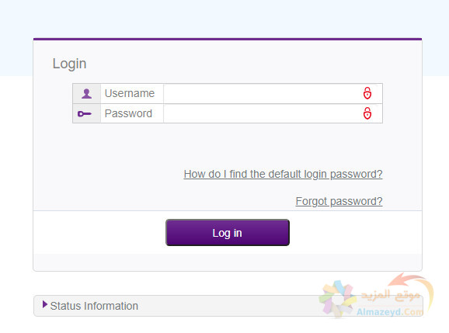Click the purple Log in button
Viewport: 449px width, 333px height.
tap(228, 233)
